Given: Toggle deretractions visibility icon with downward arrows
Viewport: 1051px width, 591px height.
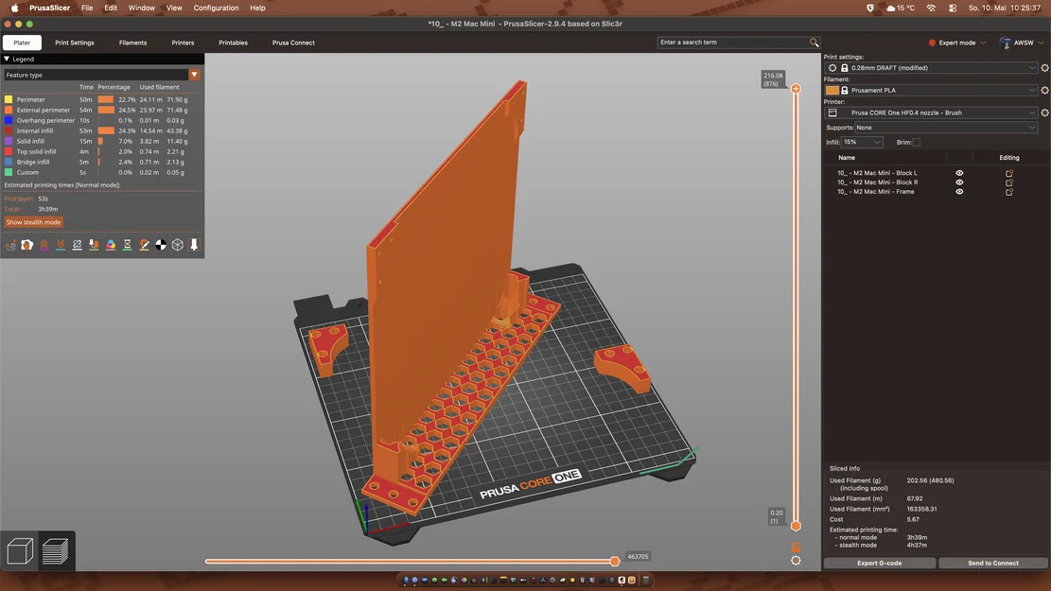Looking at the screenshot, I should [61, 245].
